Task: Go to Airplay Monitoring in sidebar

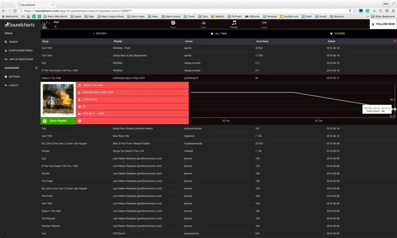Action: tap(19, 59)
